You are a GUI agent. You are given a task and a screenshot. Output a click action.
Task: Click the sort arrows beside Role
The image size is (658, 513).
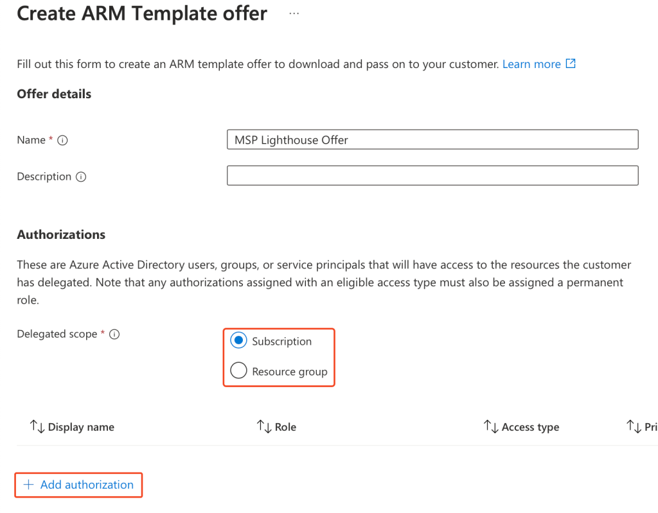(263, 426)
